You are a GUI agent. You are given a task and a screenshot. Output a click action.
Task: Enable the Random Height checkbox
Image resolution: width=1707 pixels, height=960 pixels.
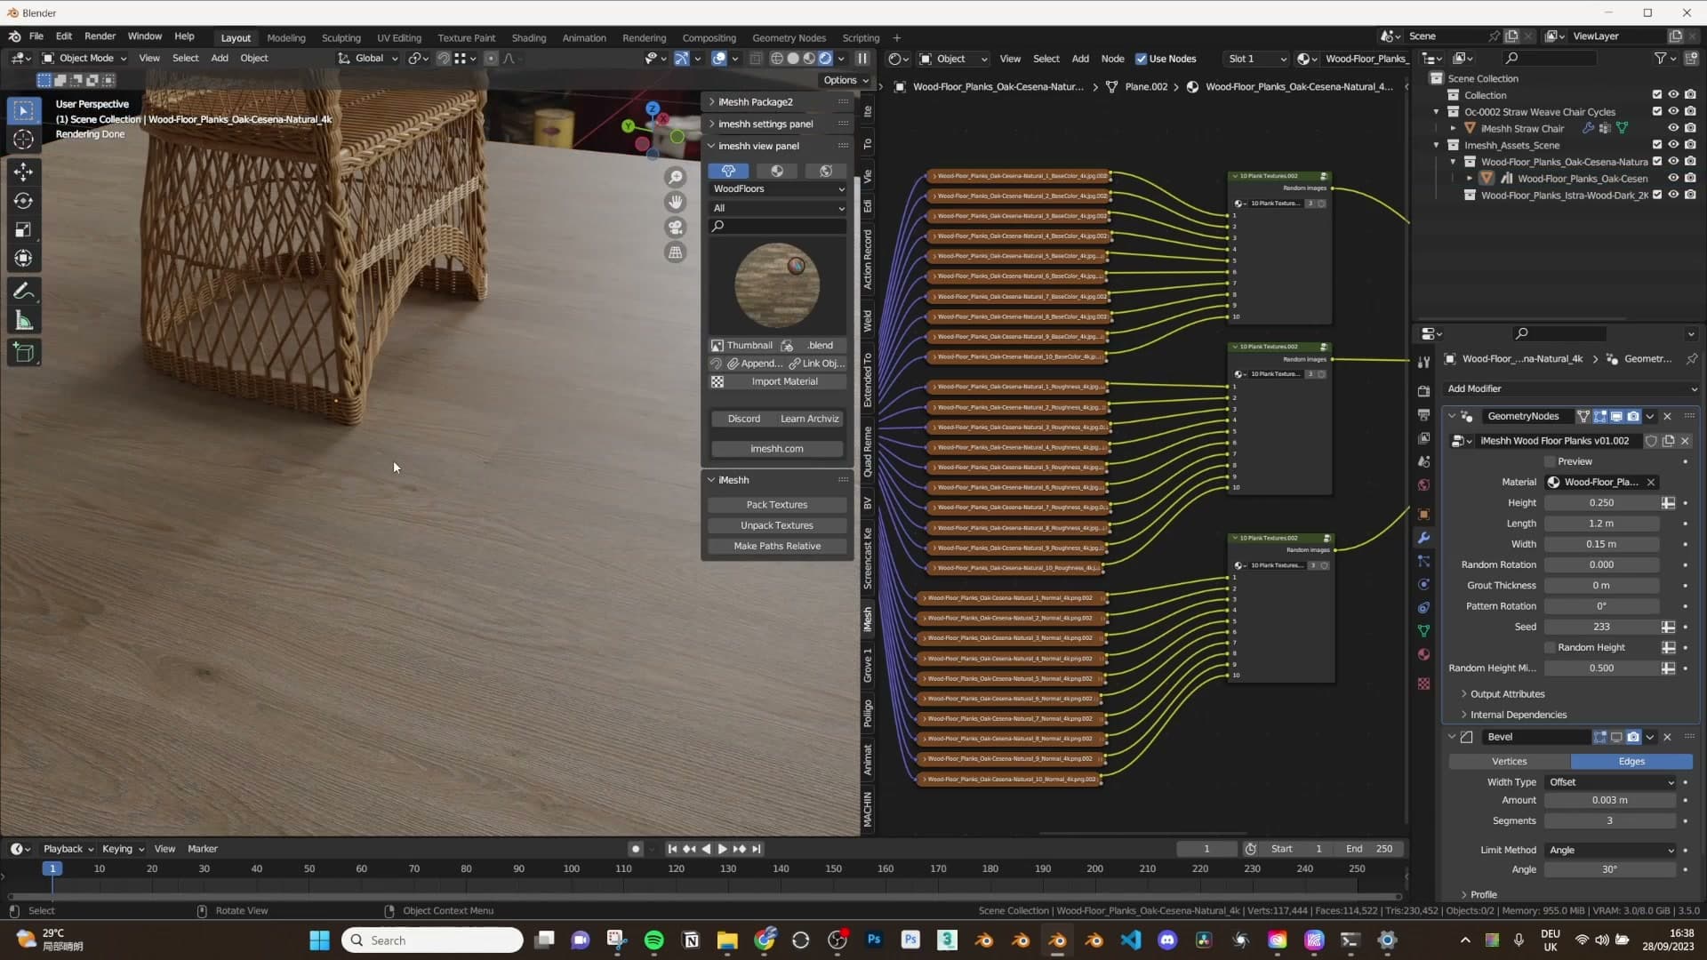(x=1550, y=647)
